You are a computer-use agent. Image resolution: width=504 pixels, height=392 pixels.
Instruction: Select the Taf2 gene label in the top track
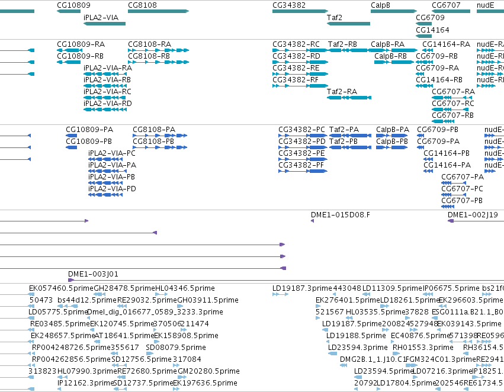pyautogui.click(x=334, y=17)
